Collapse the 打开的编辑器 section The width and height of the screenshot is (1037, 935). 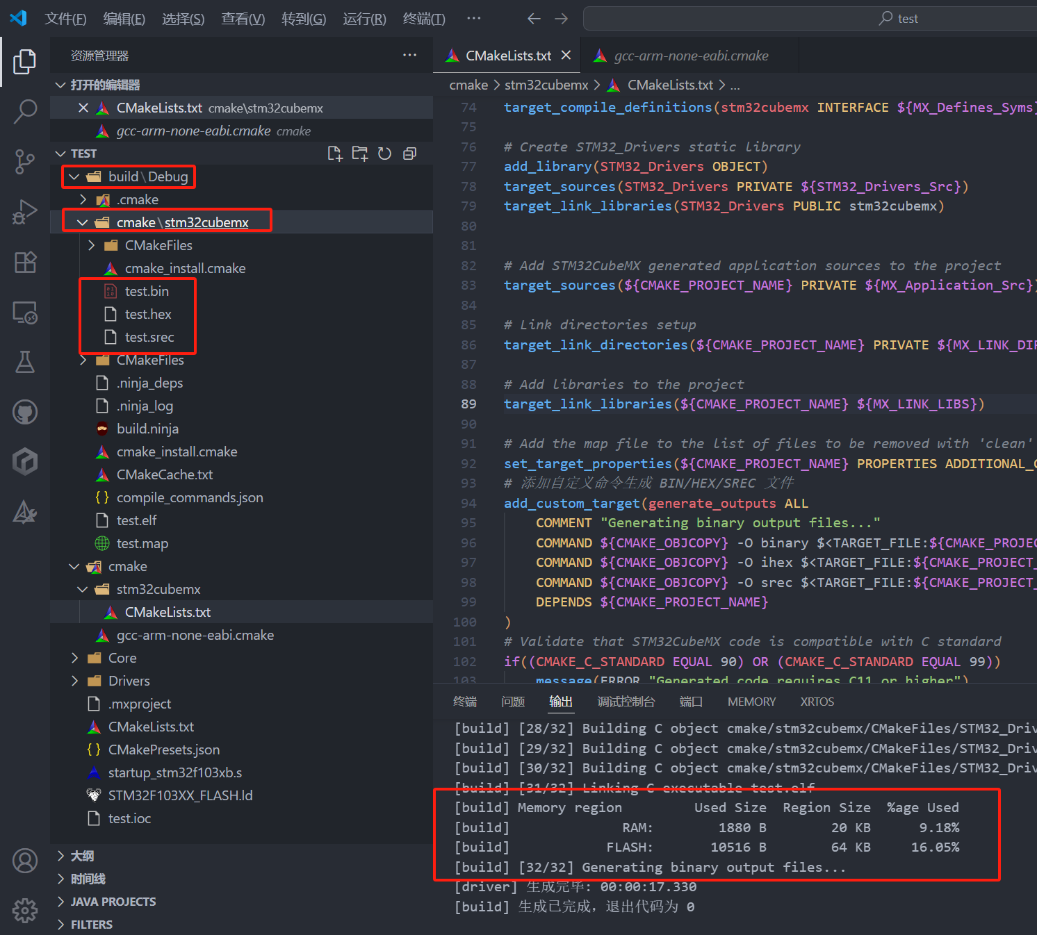point(241,85)
